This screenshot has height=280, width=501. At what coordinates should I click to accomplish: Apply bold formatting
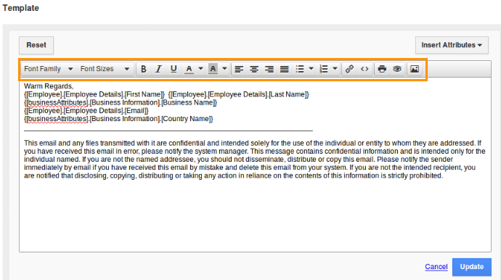point(144,69)
